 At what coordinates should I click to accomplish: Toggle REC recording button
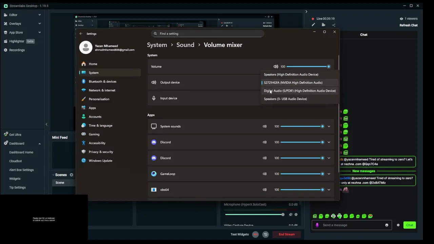(255, 235)
